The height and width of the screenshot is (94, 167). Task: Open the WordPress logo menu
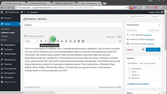point(2,12)
